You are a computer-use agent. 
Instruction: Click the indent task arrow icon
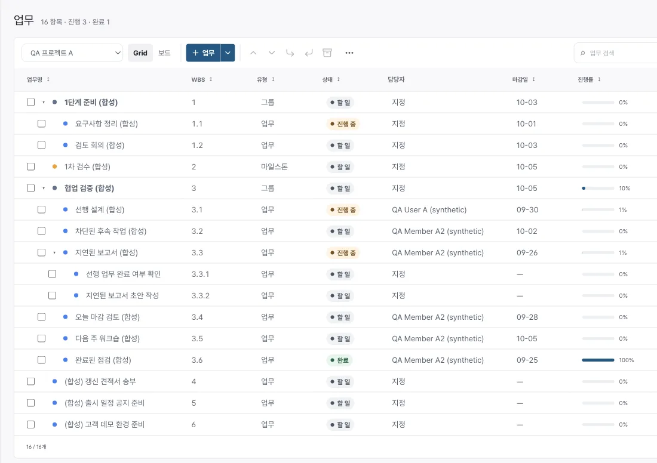pyautogui.click(x=290, y=53)
